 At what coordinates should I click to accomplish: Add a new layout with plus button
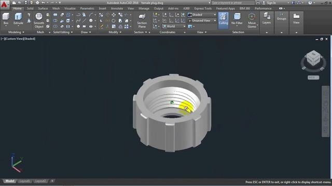[52, 181]
